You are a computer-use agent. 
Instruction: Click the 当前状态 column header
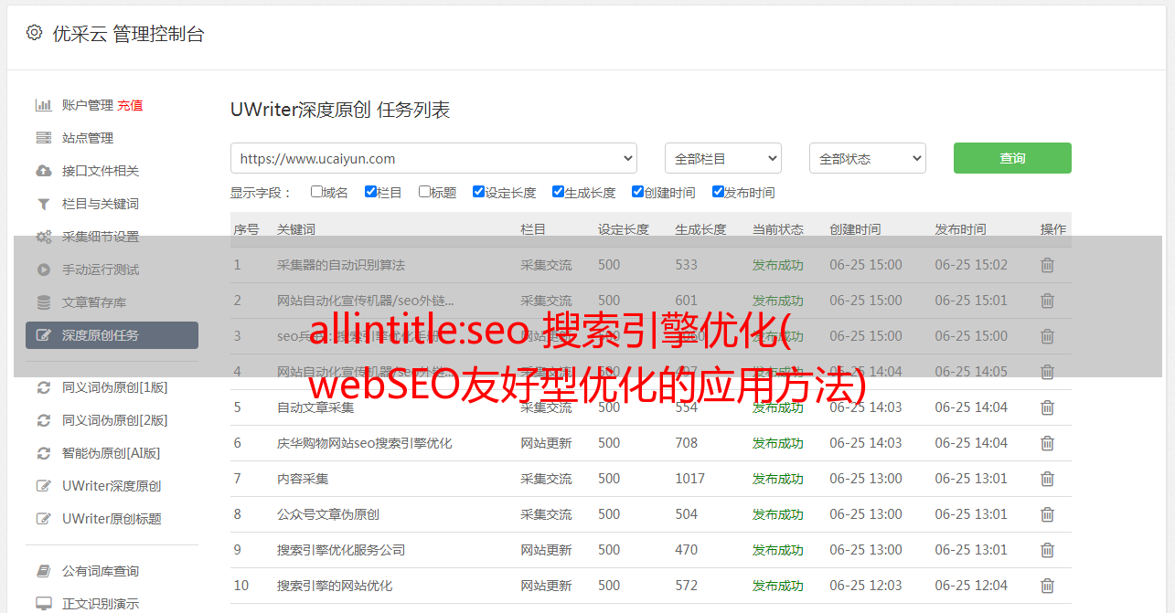tap(778, 229)
